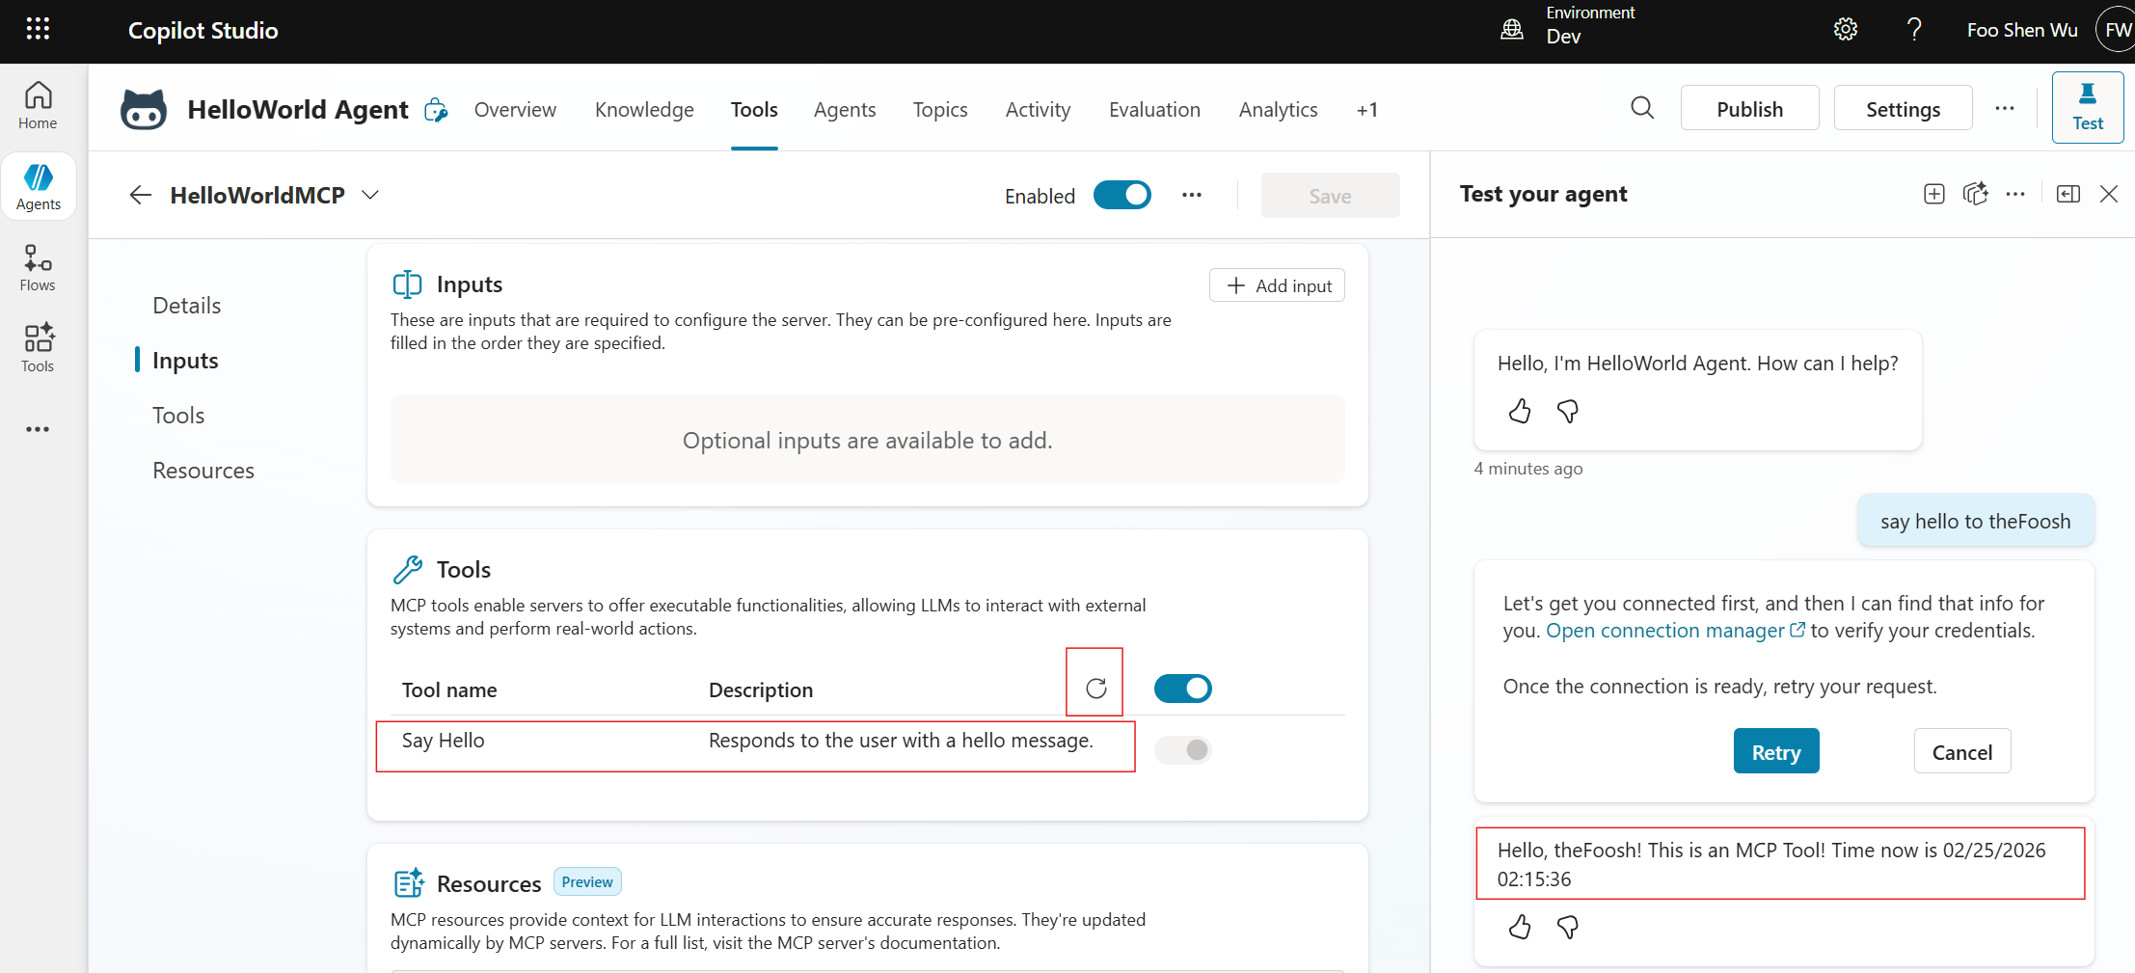Viewport: 2135px width, 973px height.
Task: Open more options next to Settings button
Action: click(x=2005, y=108)
